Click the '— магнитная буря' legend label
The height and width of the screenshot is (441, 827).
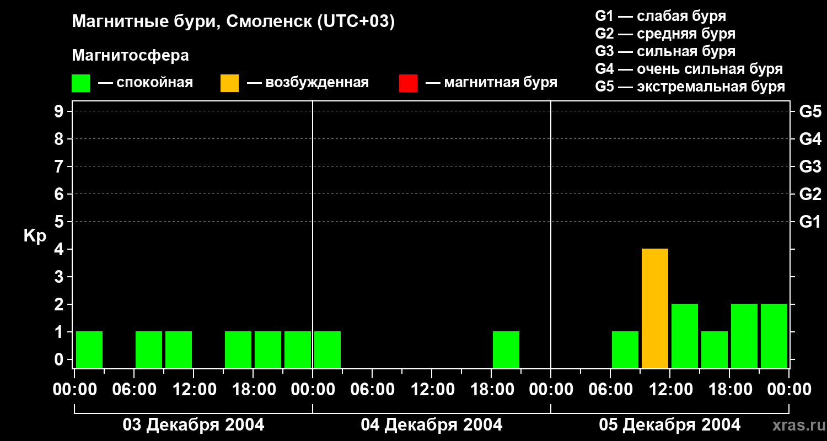(x=491, y=83)
